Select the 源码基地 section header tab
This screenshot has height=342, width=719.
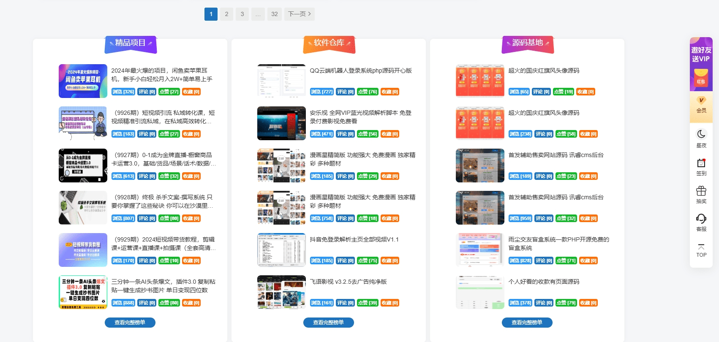pyautogui.click(x=528, y=43)
